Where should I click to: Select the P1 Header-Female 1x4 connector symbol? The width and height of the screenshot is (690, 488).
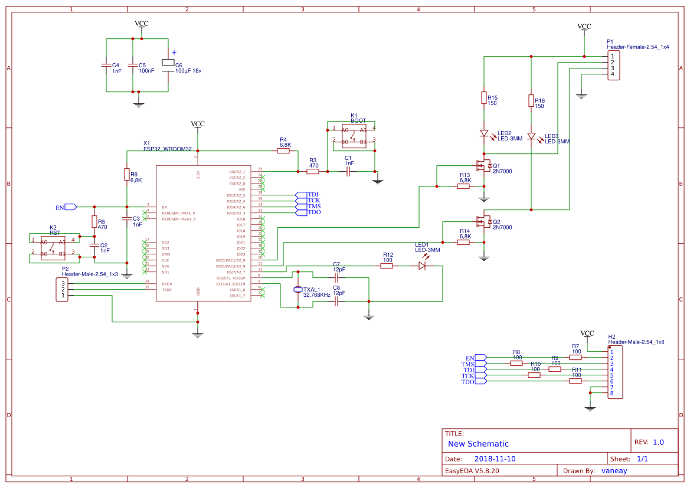[x=614, y=65]
